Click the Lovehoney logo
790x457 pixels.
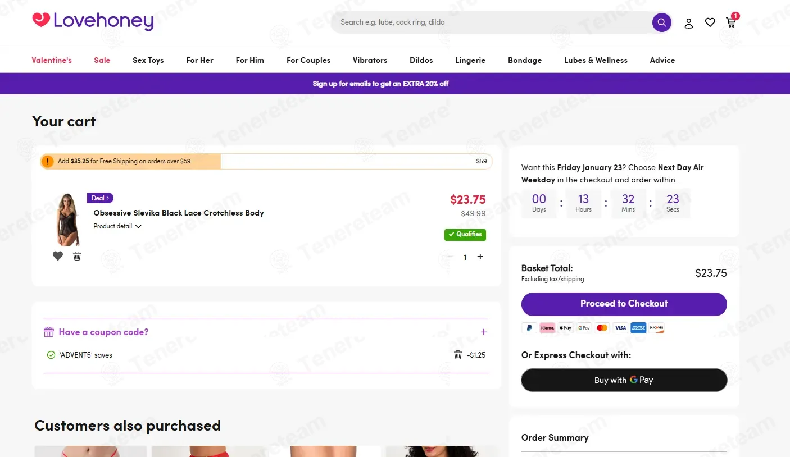[x=93, y=21]
